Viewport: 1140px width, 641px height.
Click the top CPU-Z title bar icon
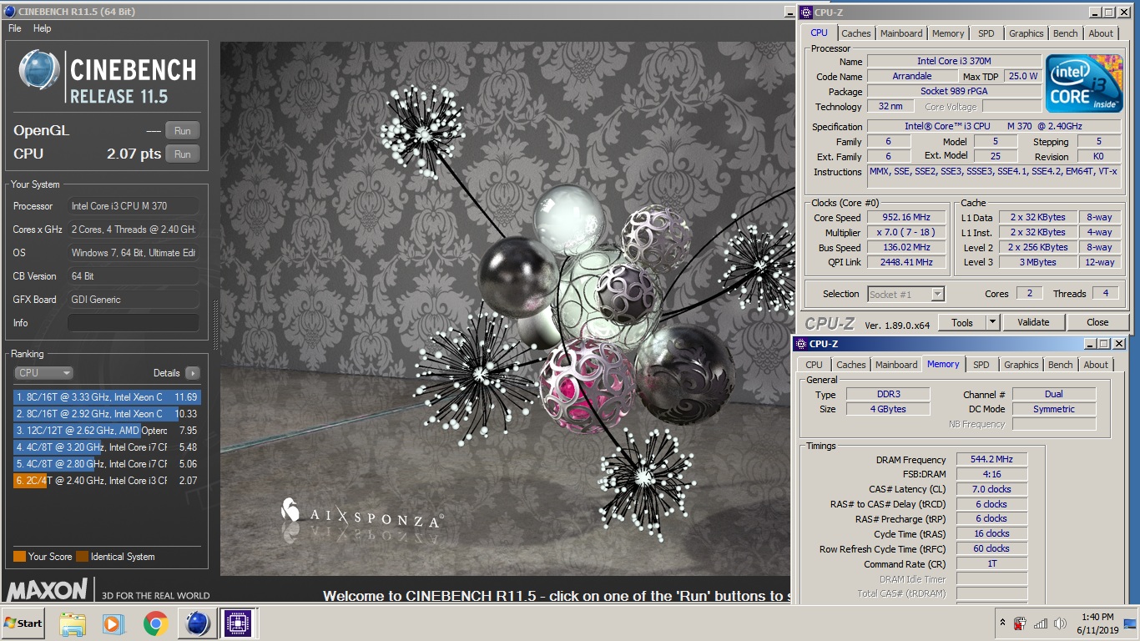[806, 12]
